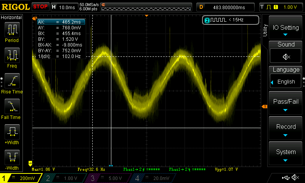This screenshot has width=305, height=183.
Task: Click the AY = 768.0mV cursor readout
Action: point(59,28)
